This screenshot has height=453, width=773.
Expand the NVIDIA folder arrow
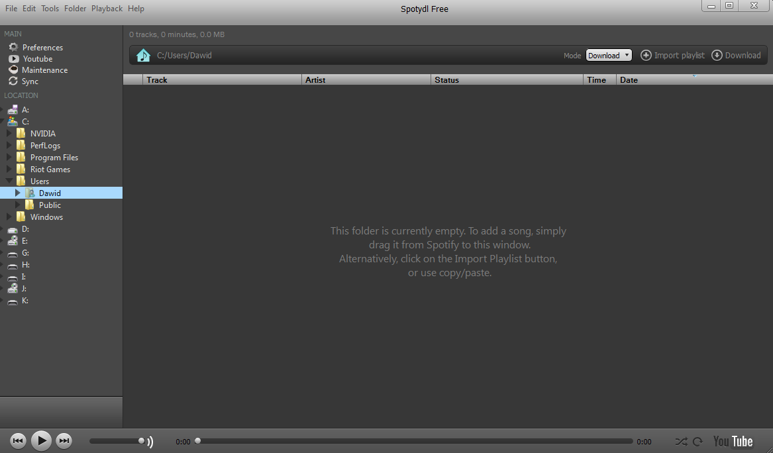[x=9, y=133]
